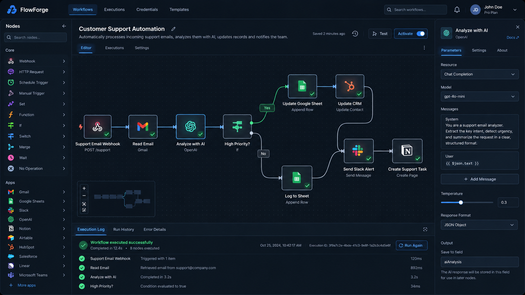Screen dimensions: 525x295
Task: Go to Credentials in top navigation
Action: pos(147,10)
